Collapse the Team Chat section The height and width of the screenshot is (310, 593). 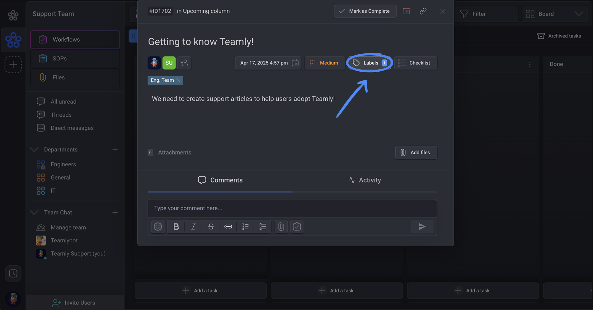[x=34, y=213]
